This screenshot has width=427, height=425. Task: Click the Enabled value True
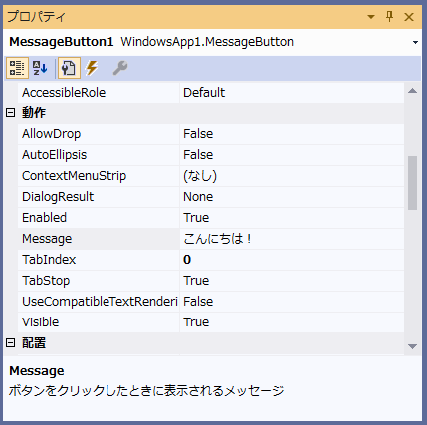tap(196, 218)
